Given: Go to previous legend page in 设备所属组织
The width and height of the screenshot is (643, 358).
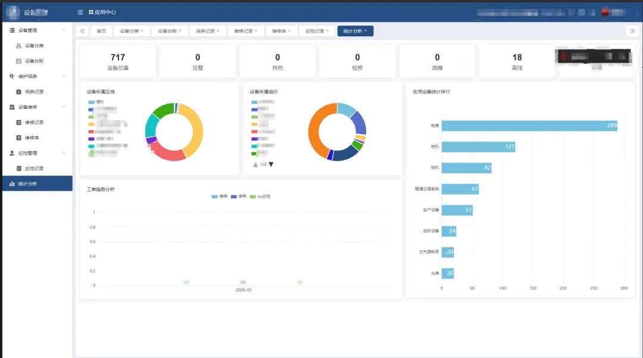Looking at the screenshot, I should click(x=255, y=164).
